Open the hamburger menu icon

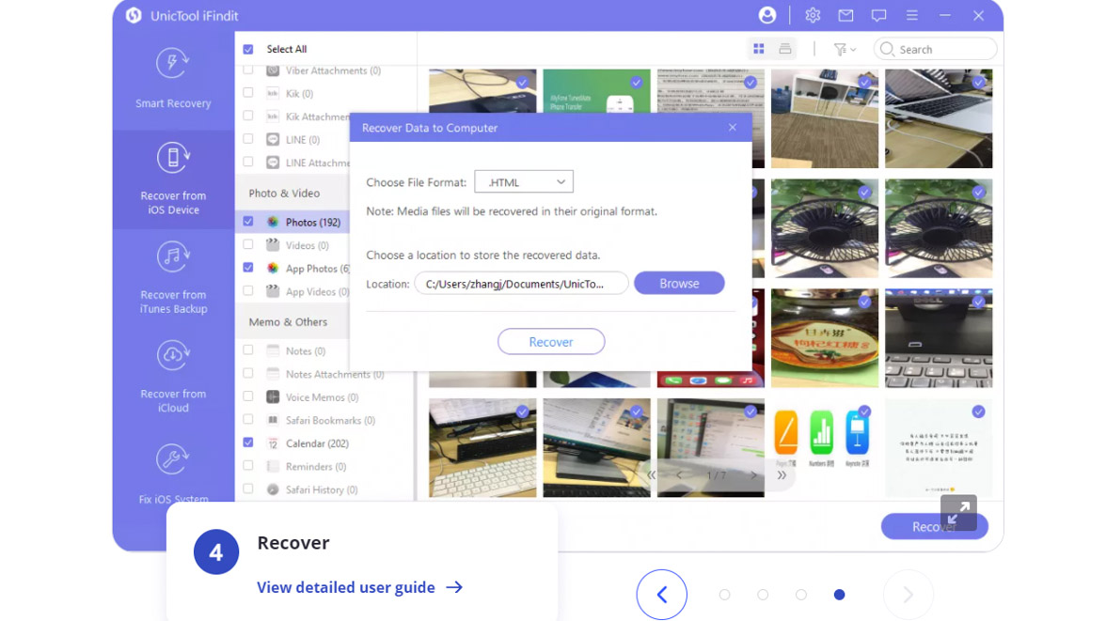(911, 15)
